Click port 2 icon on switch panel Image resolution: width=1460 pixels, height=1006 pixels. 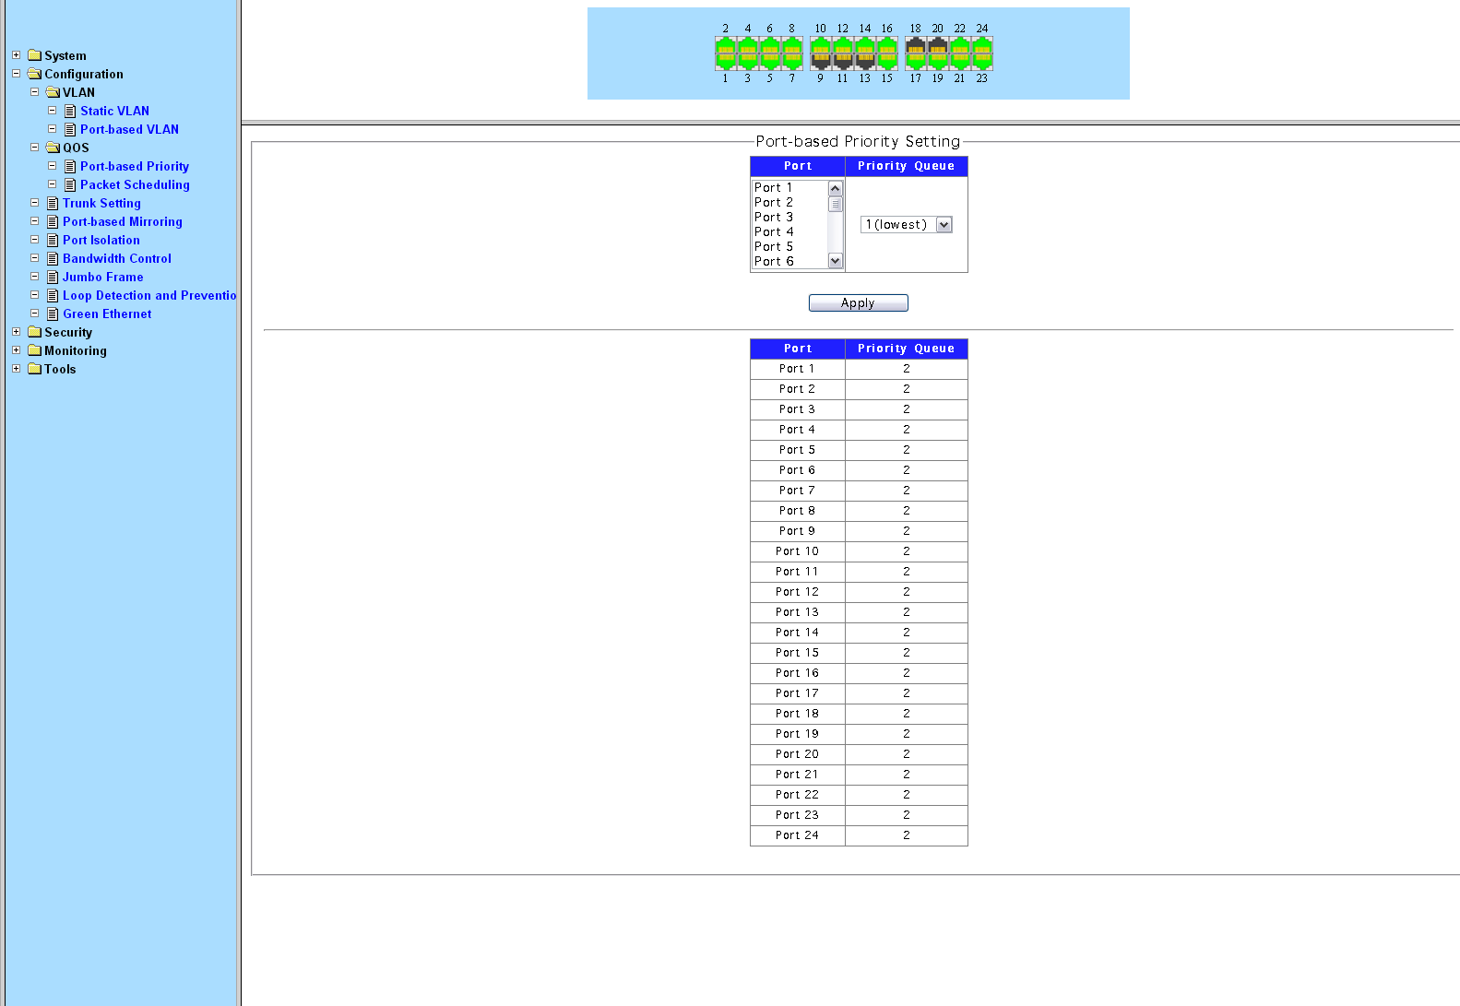coord(726,46)
